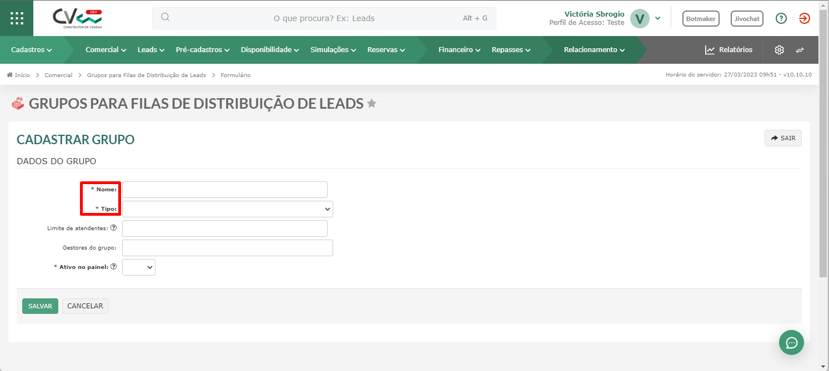Viewport: 829px width, 371px height.
Task: Open the apps grid menu icon
Action: [x=17, y=18]
